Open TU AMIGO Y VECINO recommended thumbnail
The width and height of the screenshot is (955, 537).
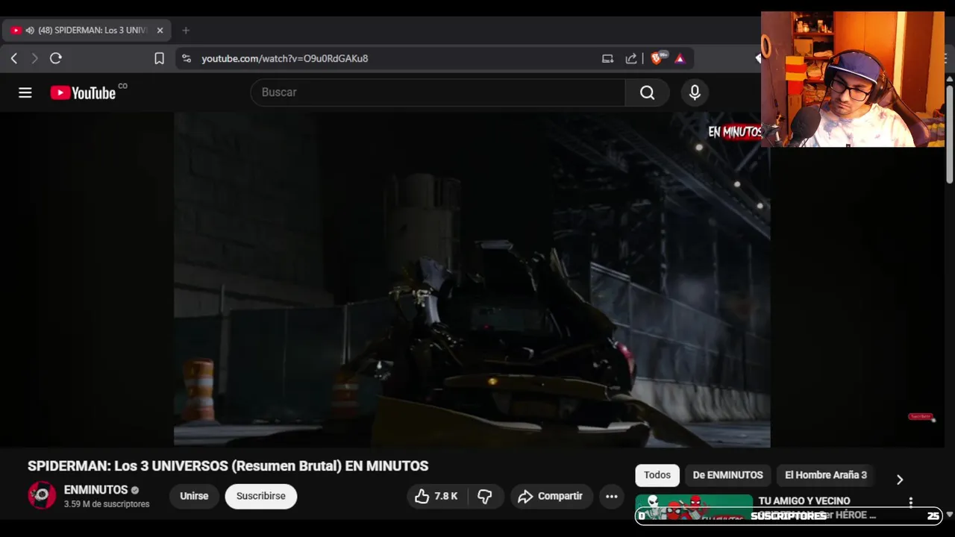(x=694, y=507)
